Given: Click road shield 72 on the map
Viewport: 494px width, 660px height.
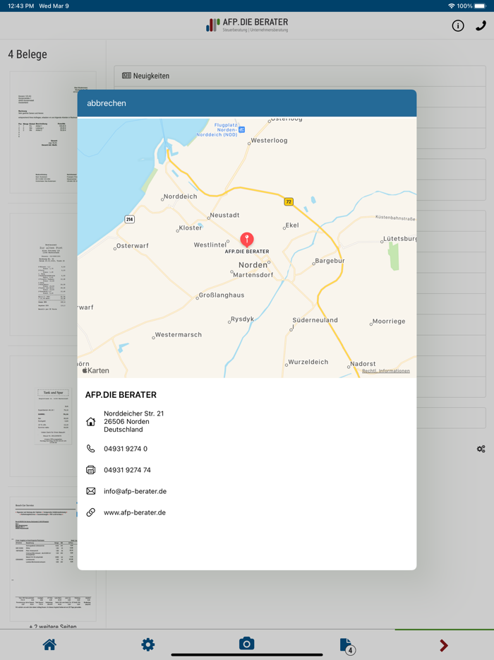Looking at the screenshot, I should click(289, 201).
